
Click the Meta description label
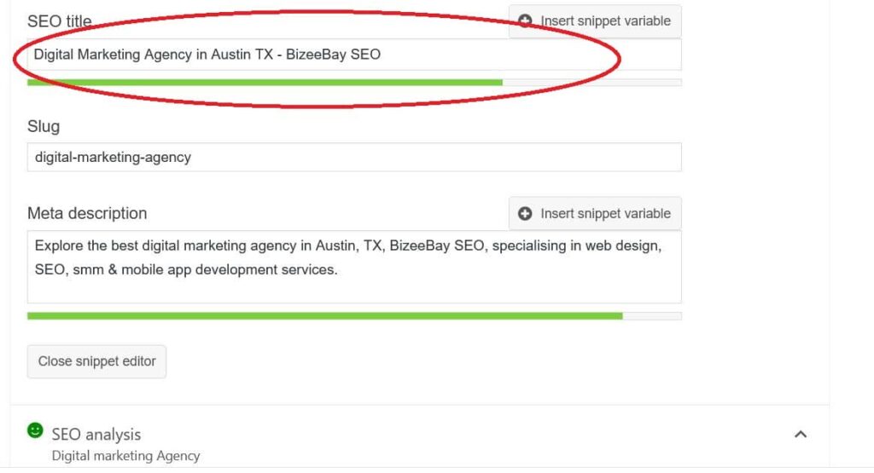point(87,214)
